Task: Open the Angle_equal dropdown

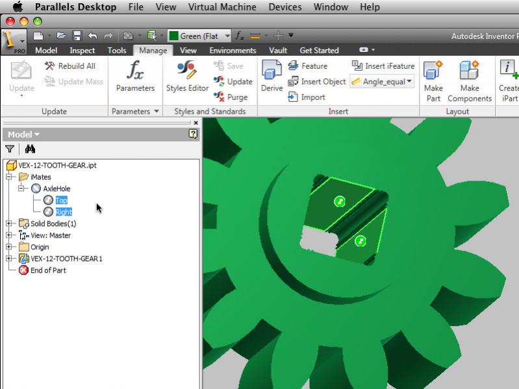Action: [410, 81]
